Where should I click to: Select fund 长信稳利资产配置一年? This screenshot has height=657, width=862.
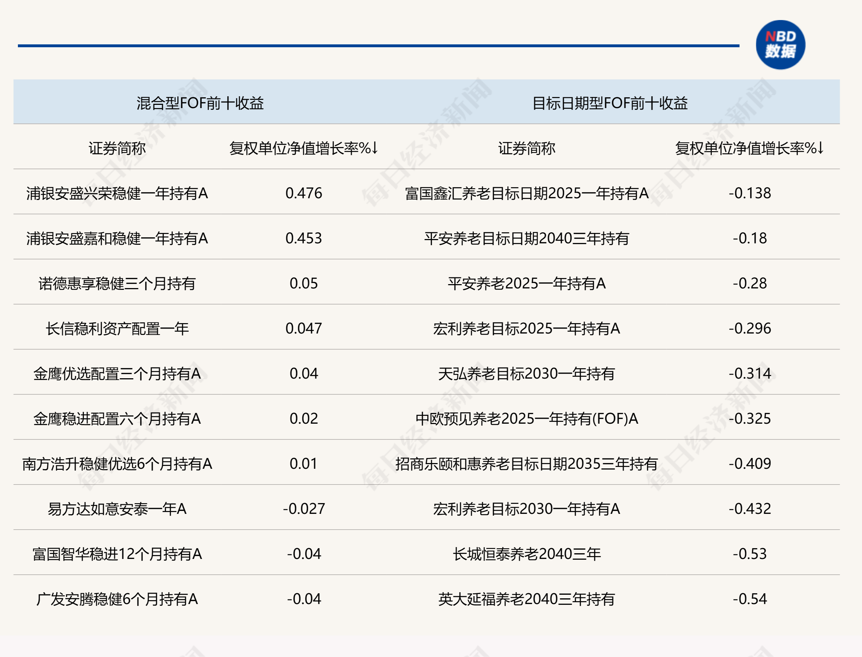tap(117, 328)
